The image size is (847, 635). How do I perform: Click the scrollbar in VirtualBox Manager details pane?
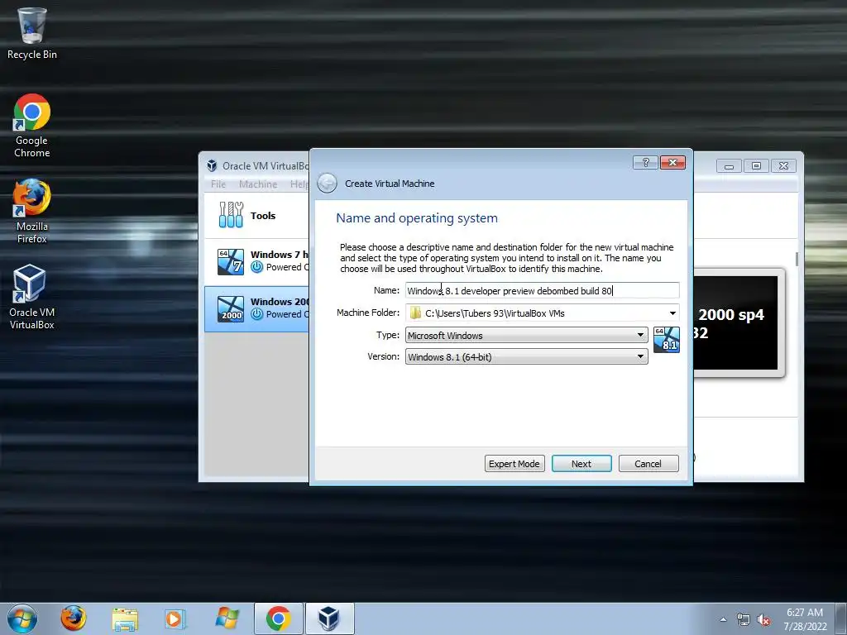pos(797,259)
